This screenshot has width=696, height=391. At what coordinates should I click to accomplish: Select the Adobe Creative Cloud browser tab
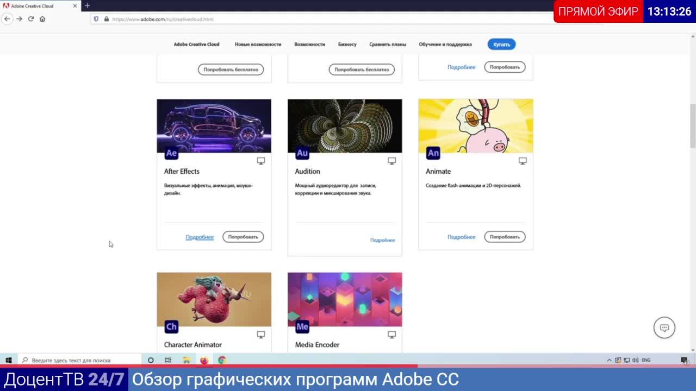coord(39,6)
